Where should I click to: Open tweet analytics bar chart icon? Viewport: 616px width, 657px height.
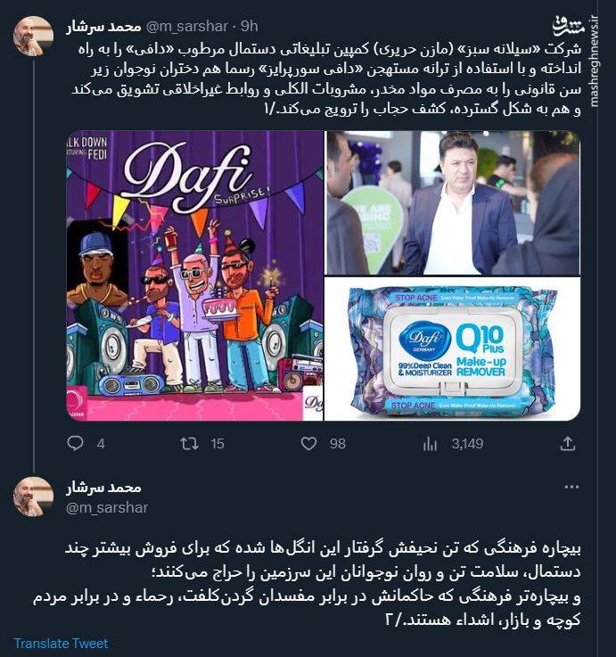430,444
